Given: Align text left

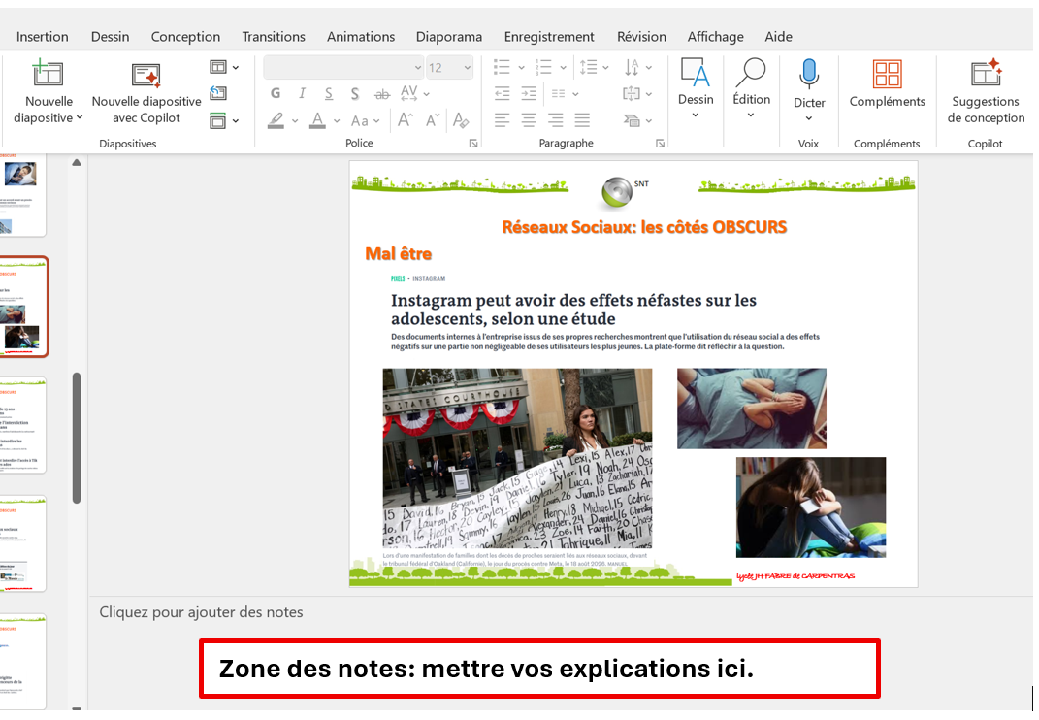Looking at the screenshot, I should pyautogui.click(x=503, y=120).
